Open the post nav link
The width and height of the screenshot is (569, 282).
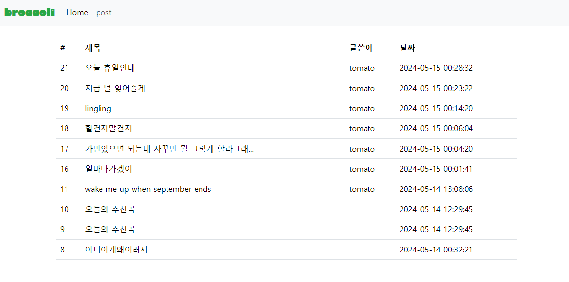click(x=104, y=13)
